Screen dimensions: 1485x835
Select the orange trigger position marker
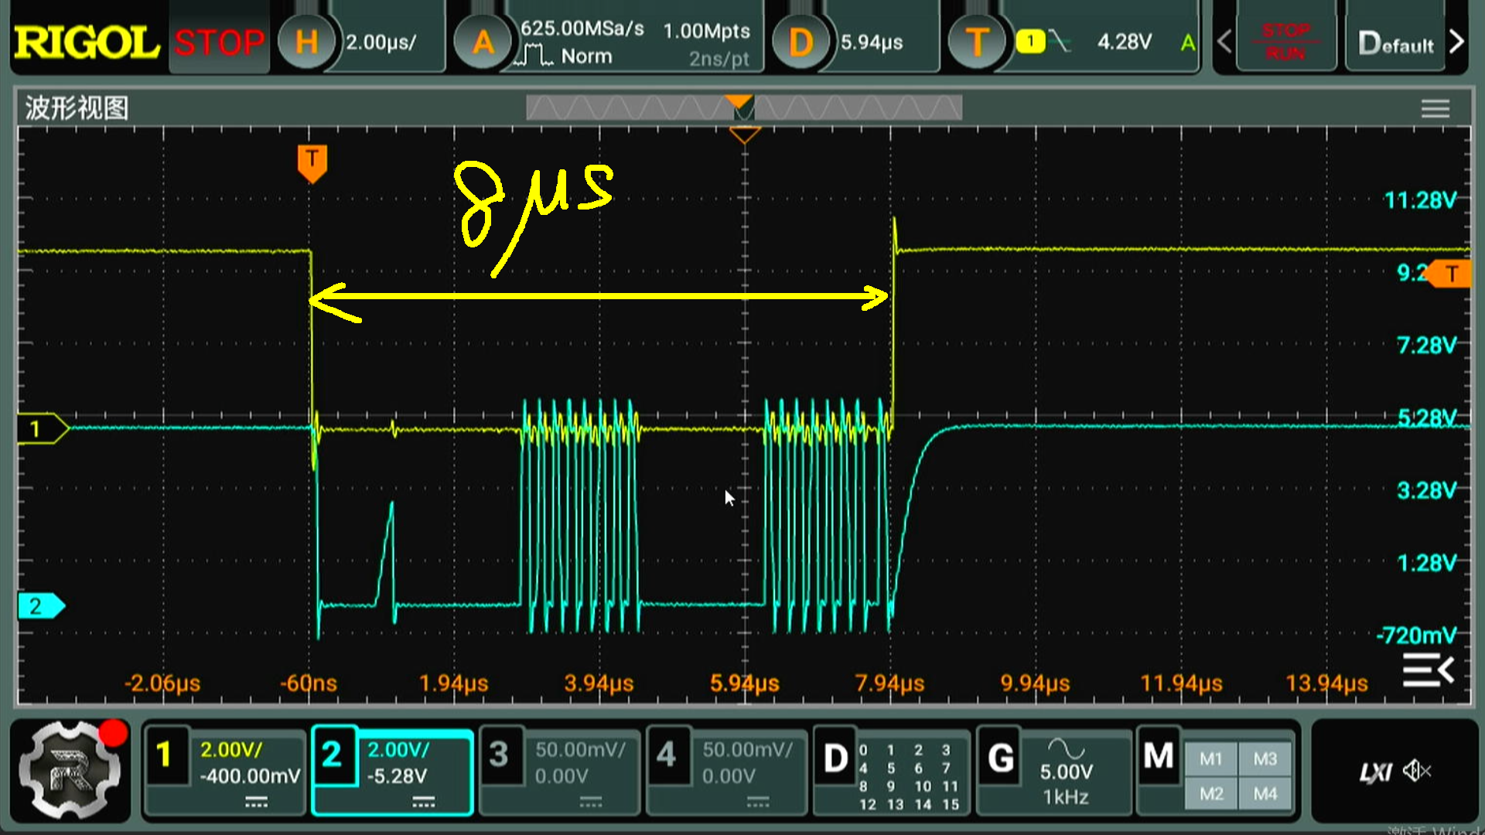pyautogui.click(x=312, y=162)
